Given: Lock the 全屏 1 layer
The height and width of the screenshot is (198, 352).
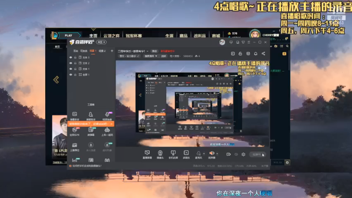Looking at the screenshot, I should (75, 75).
